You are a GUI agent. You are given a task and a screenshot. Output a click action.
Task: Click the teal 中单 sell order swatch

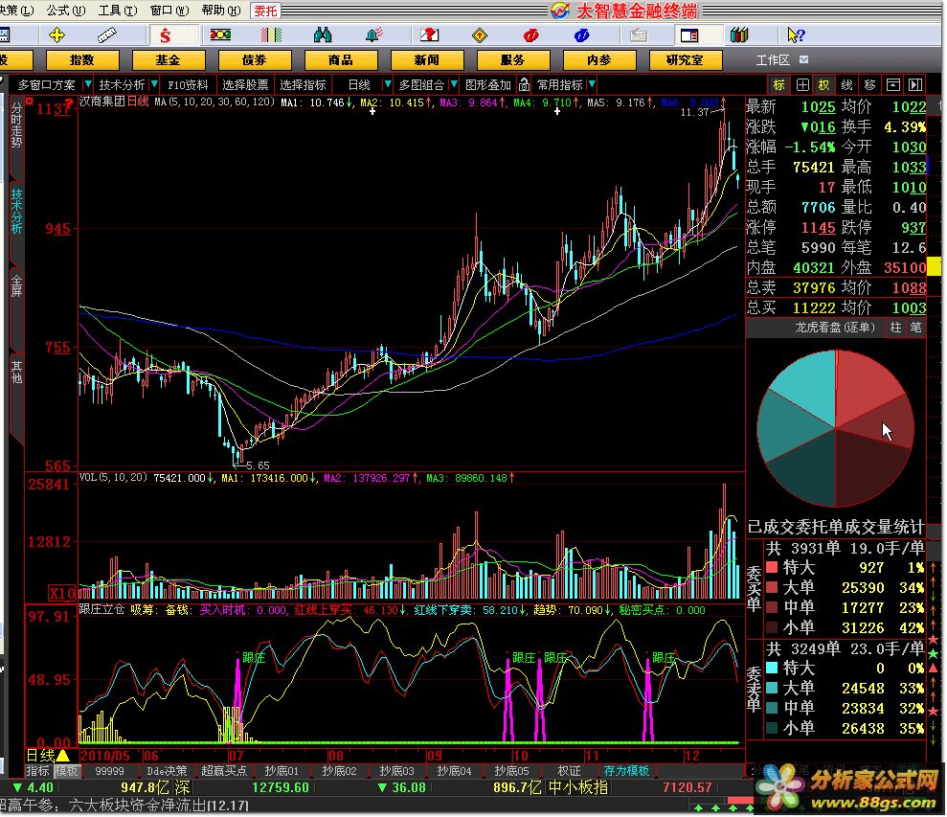coord(772,708)
